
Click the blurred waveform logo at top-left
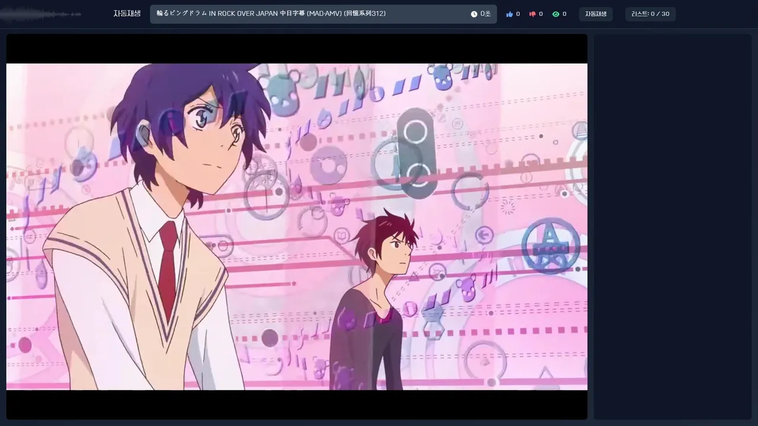pos(41,14)
